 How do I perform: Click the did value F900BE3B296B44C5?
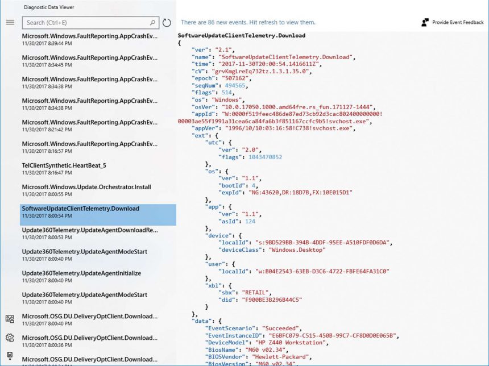coord(272,300)
